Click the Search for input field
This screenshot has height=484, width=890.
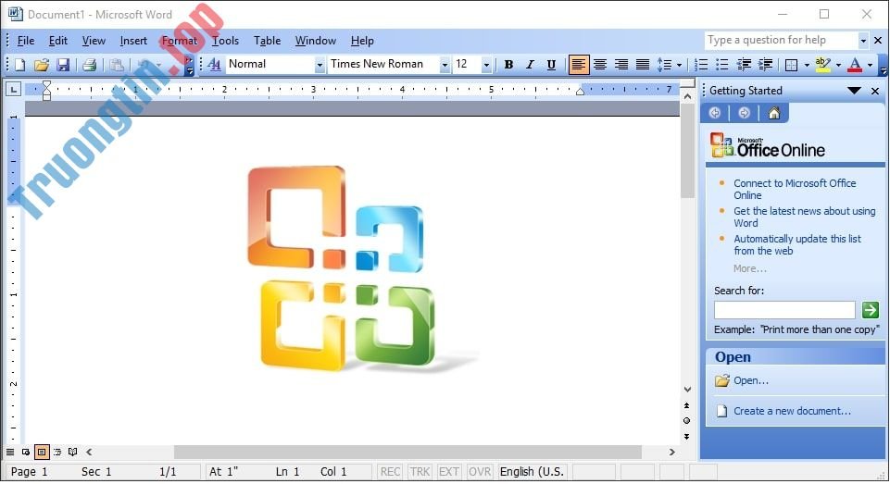(x=784, y=310)
